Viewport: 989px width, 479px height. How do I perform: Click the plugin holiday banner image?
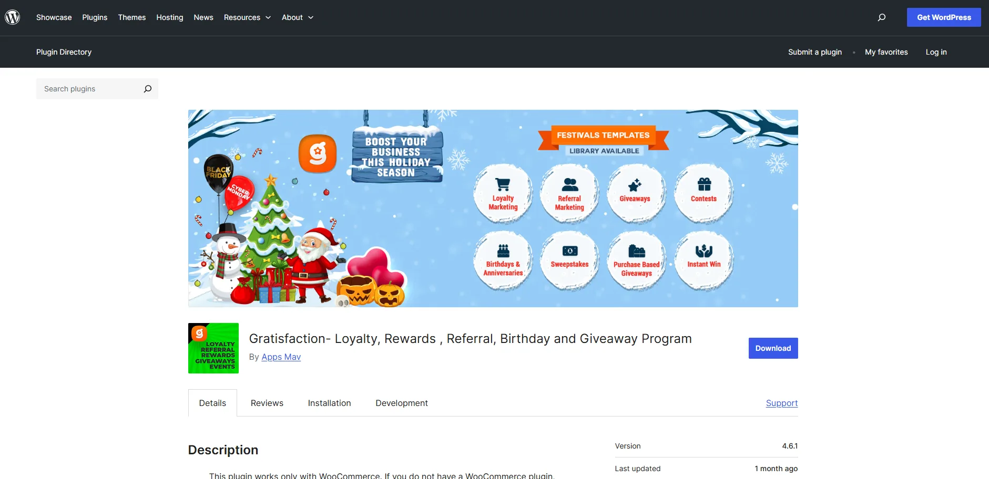[493, 209]
